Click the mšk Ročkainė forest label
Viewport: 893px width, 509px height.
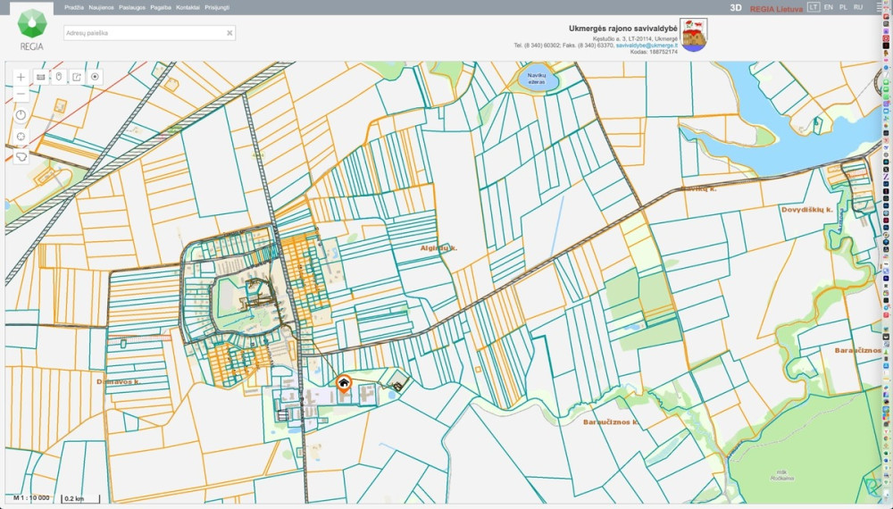click(782, 475)
